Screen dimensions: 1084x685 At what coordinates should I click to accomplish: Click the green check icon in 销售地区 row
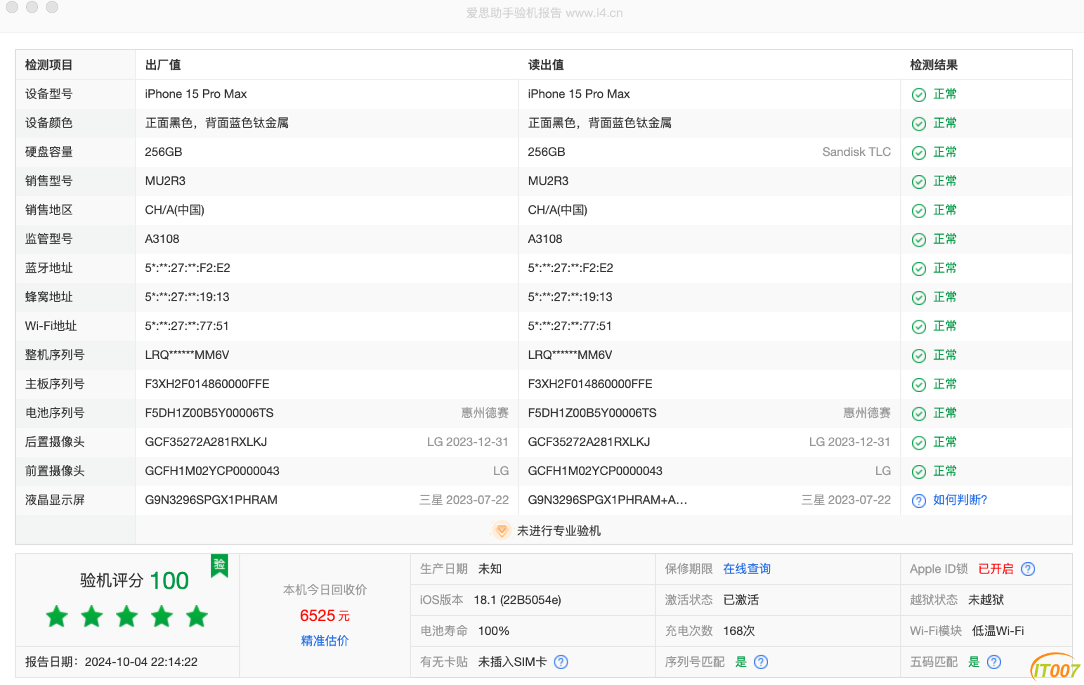[x=918, y=211]
